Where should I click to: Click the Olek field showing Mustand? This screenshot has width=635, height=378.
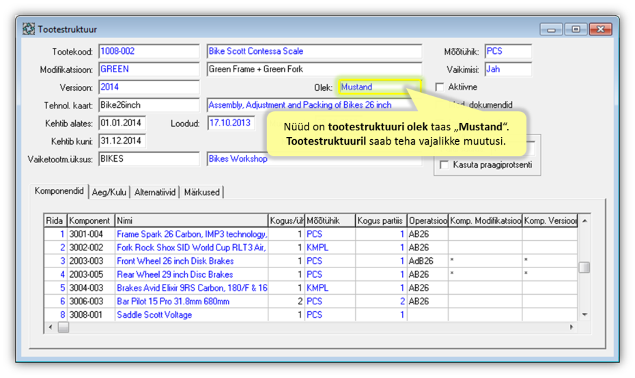coord(380,87)
